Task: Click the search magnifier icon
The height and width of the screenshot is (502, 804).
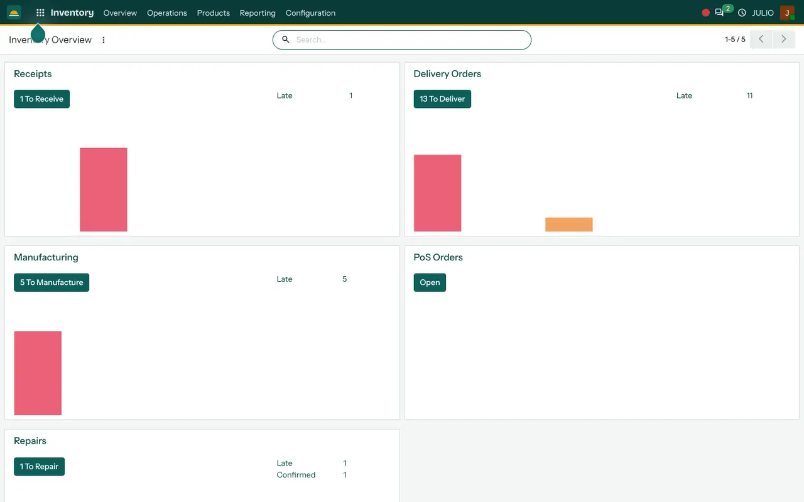Action: (286, 40)
